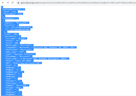Select the "StName": "Microsoft" line

[17, 85]
